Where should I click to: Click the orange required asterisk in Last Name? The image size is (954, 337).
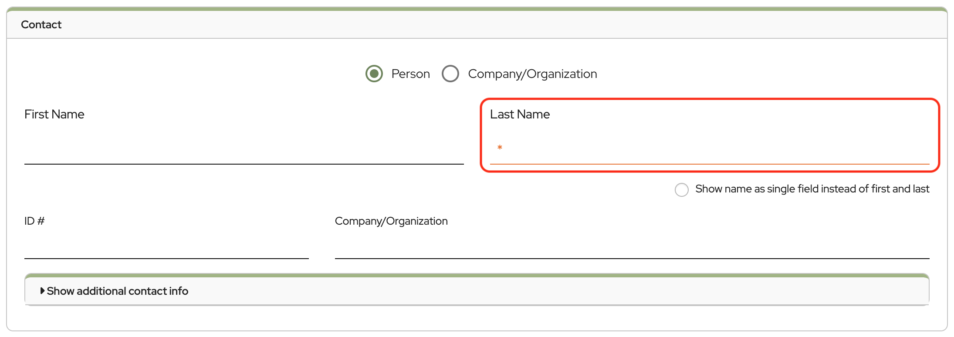(500, 148)
